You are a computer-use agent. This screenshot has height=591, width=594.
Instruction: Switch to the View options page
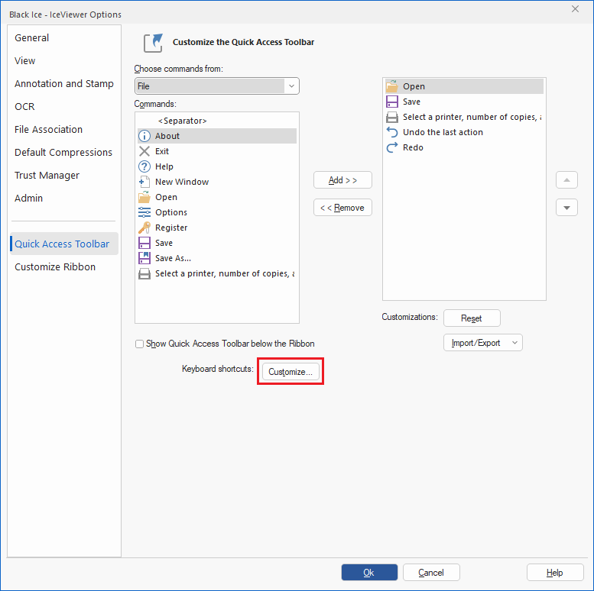25,61
